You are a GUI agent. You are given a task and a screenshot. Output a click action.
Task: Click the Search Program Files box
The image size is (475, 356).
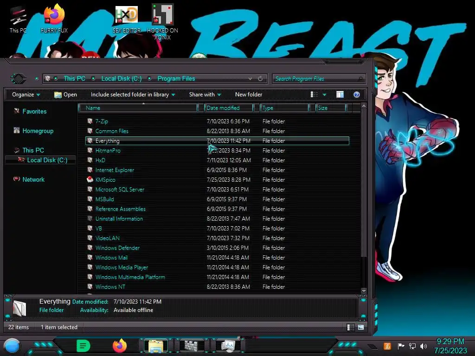pos(319,79)
